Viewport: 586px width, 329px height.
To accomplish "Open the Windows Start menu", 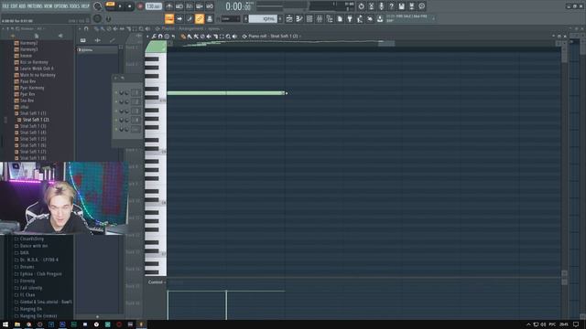I will coord(5,324).
